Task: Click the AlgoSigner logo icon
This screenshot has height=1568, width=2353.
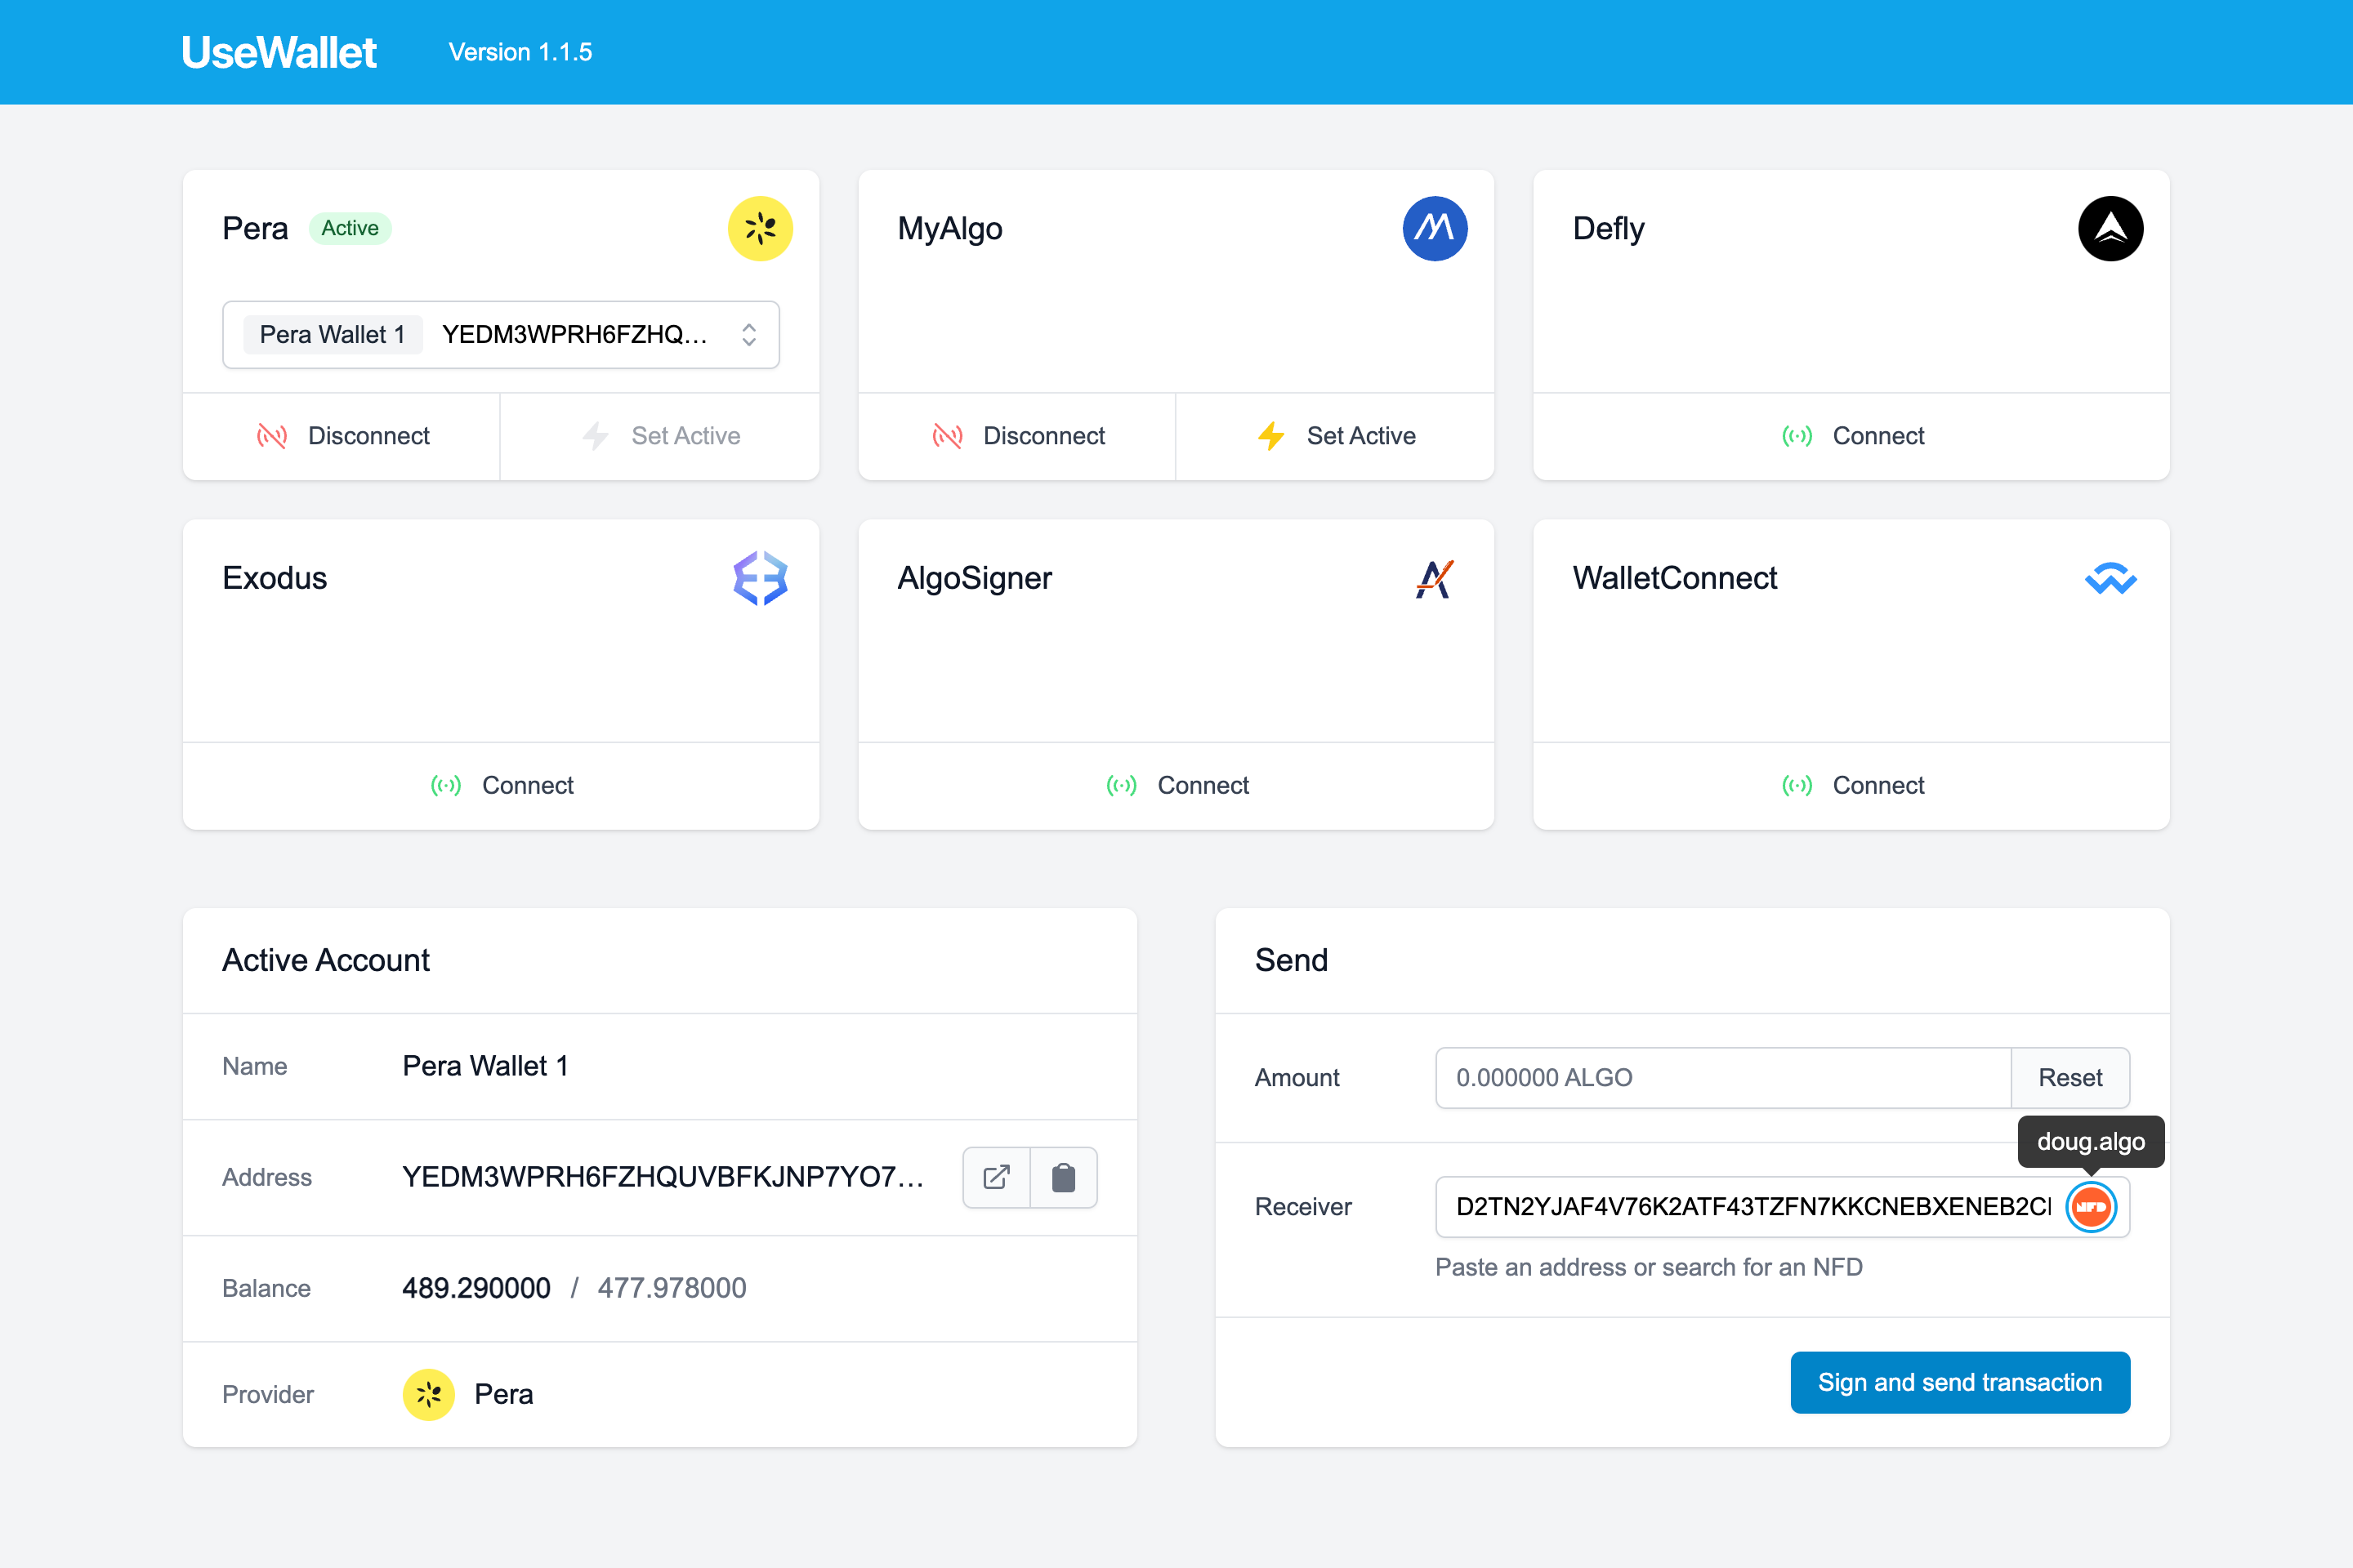Action: [x=1435, y=578]
